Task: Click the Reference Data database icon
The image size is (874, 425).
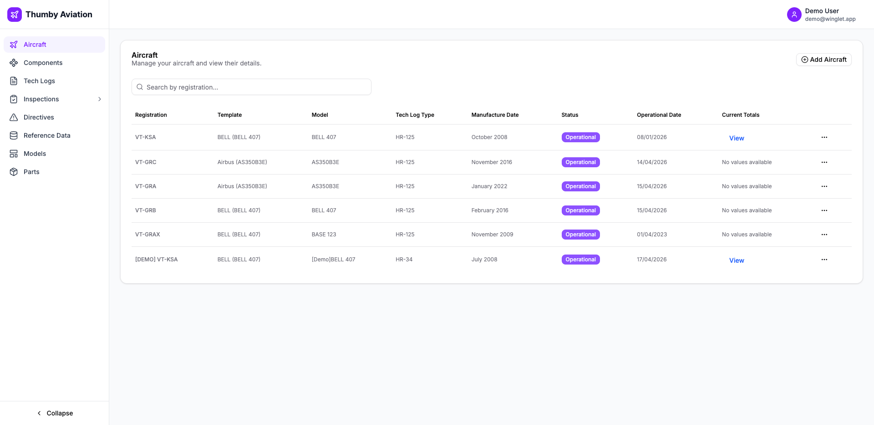Action: pos(14,135)
